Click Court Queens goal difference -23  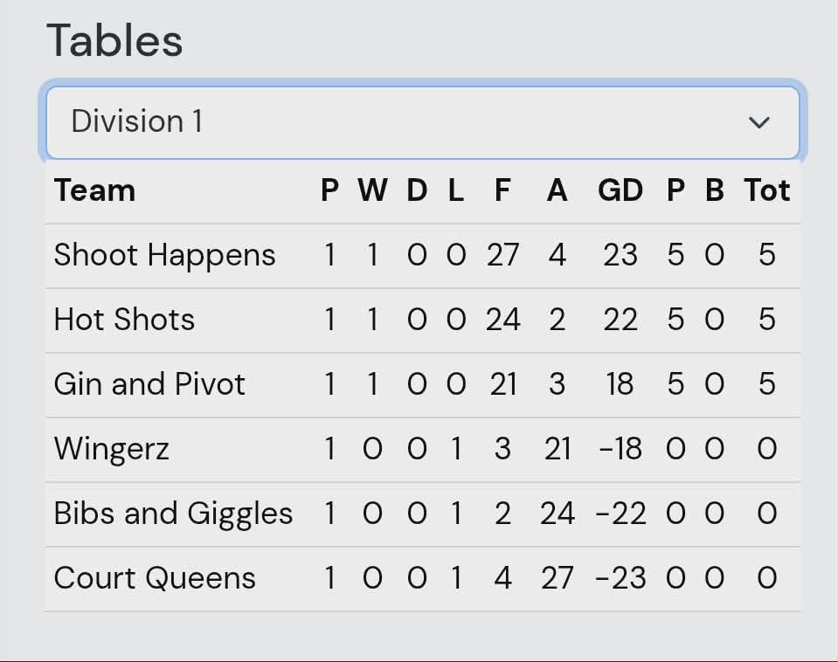620,578
